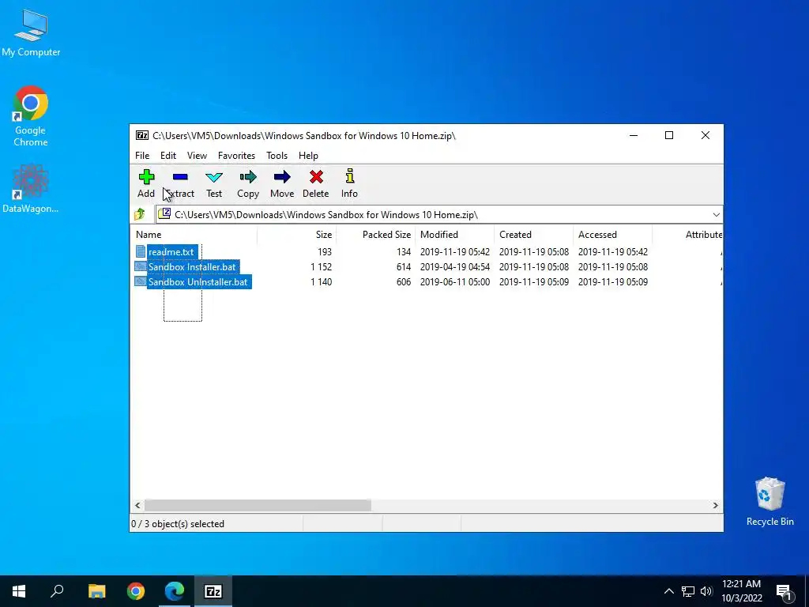Image resolution: width=809 pixels, height=607 pixels.
Task: Click the red Delete icon
Action: tap(316, 177)
